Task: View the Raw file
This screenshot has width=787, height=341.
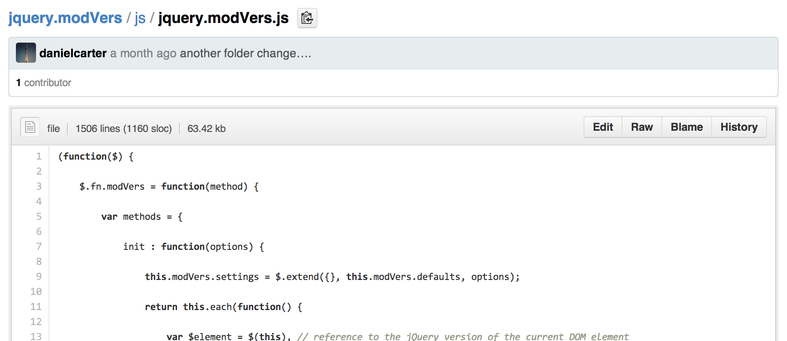Action: pos(642,127)
